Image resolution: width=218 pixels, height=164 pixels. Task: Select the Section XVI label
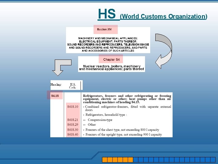(x=104, y=29)
